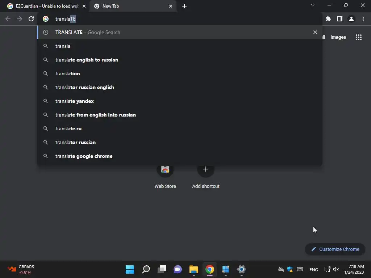
Task: Choose 'translate english to russian' suggestion
Action: click(x=180, y=60)
